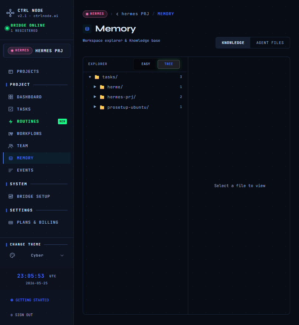Click the hermes-prj/ folder icon

point(102,97)
